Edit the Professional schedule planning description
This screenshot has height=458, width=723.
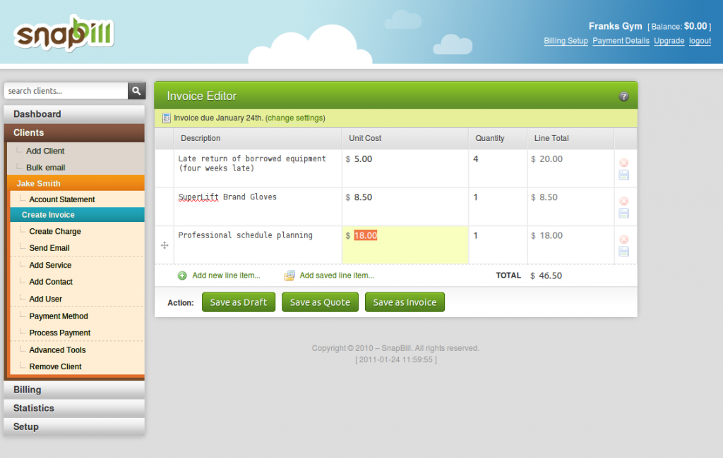(258, 245)
